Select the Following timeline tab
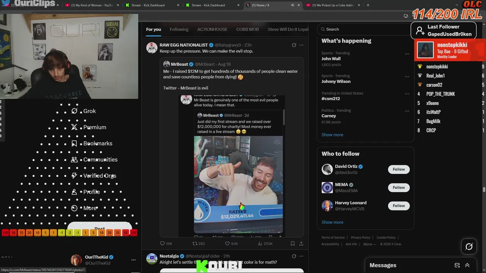The image size is (486, 273). tap(179, 29)
